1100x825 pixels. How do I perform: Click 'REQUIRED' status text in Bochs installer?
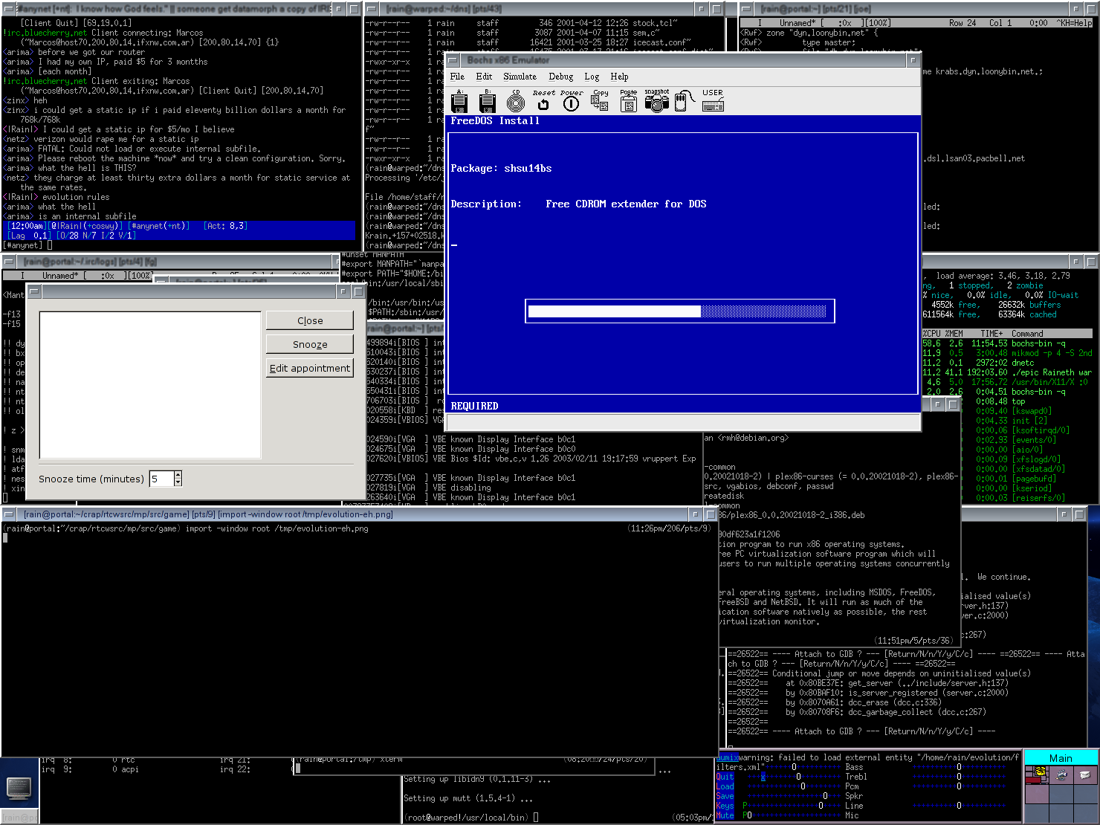click(x=474, y=406)
